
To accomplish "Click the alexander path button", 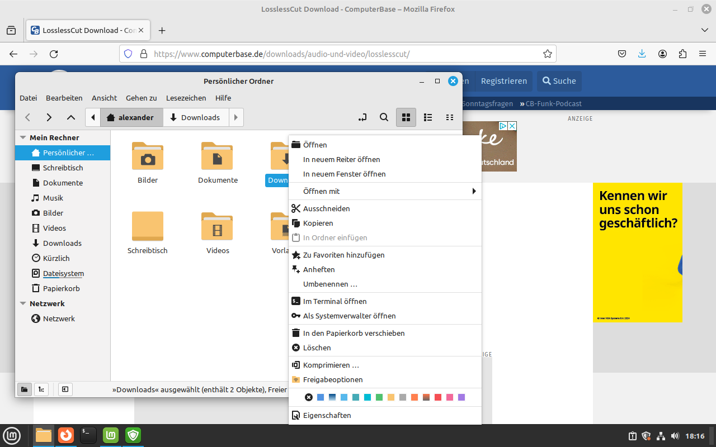I will click(131, 117).
